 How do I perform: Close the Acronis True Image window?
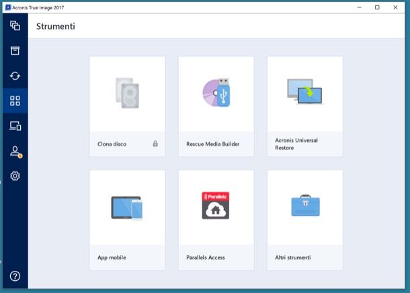[x=395, y=7]
